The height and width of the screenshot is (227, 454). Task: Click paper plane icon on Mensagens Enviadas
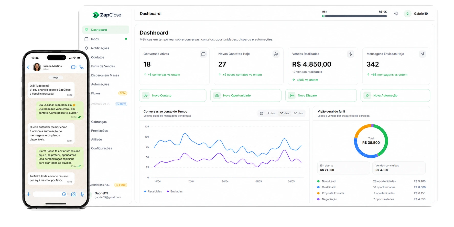[423, 54]
